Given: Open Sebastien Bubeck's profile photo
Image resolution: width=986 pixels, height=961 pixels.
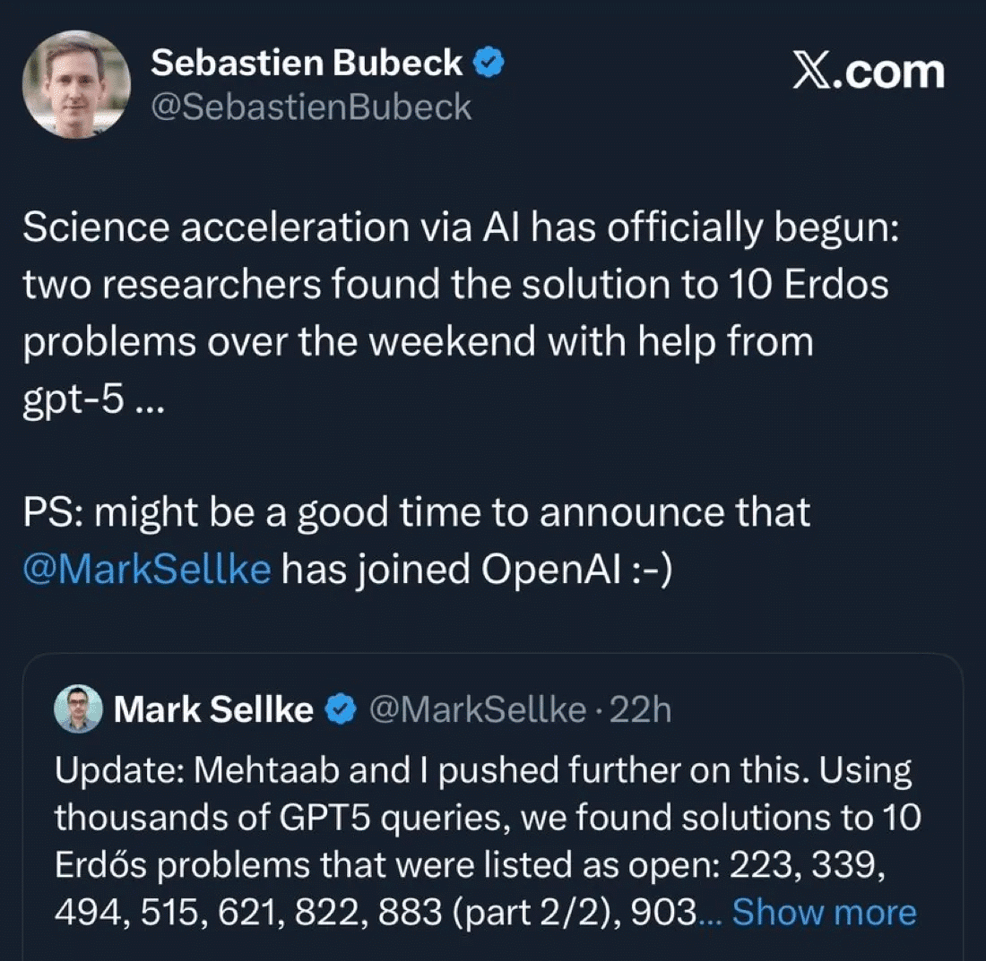Looking at the screenshot, I should tap(75, 83).
